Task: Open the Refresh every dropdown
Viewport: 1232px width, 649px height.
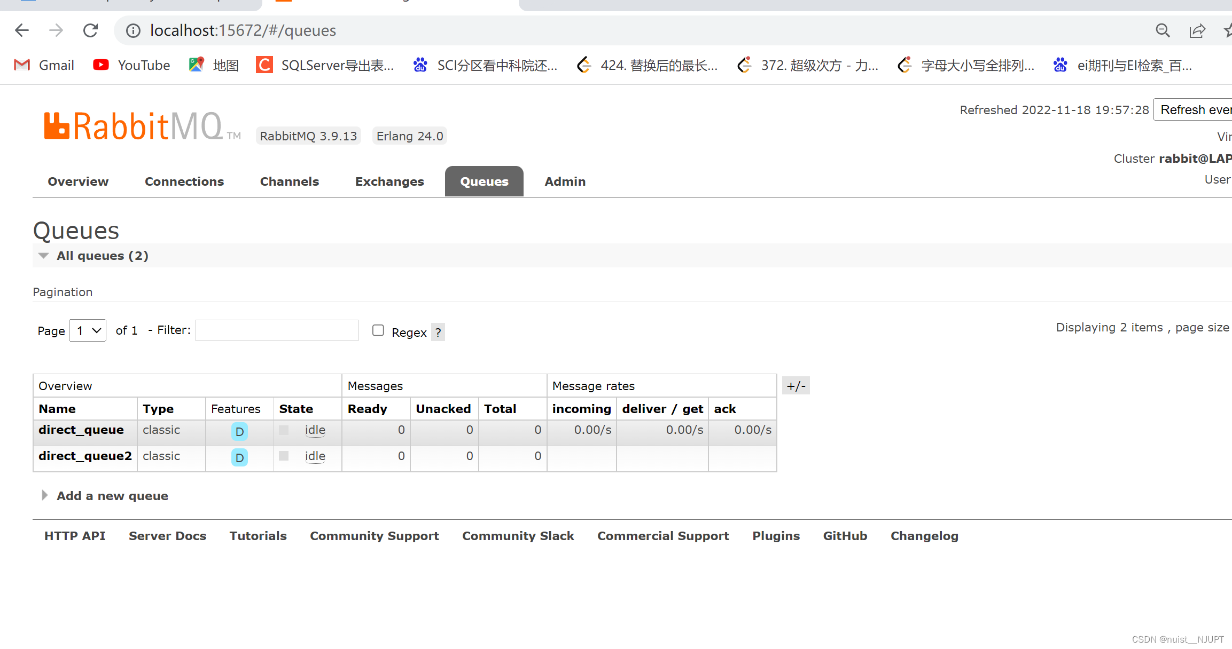Action: click(1193, 110)
